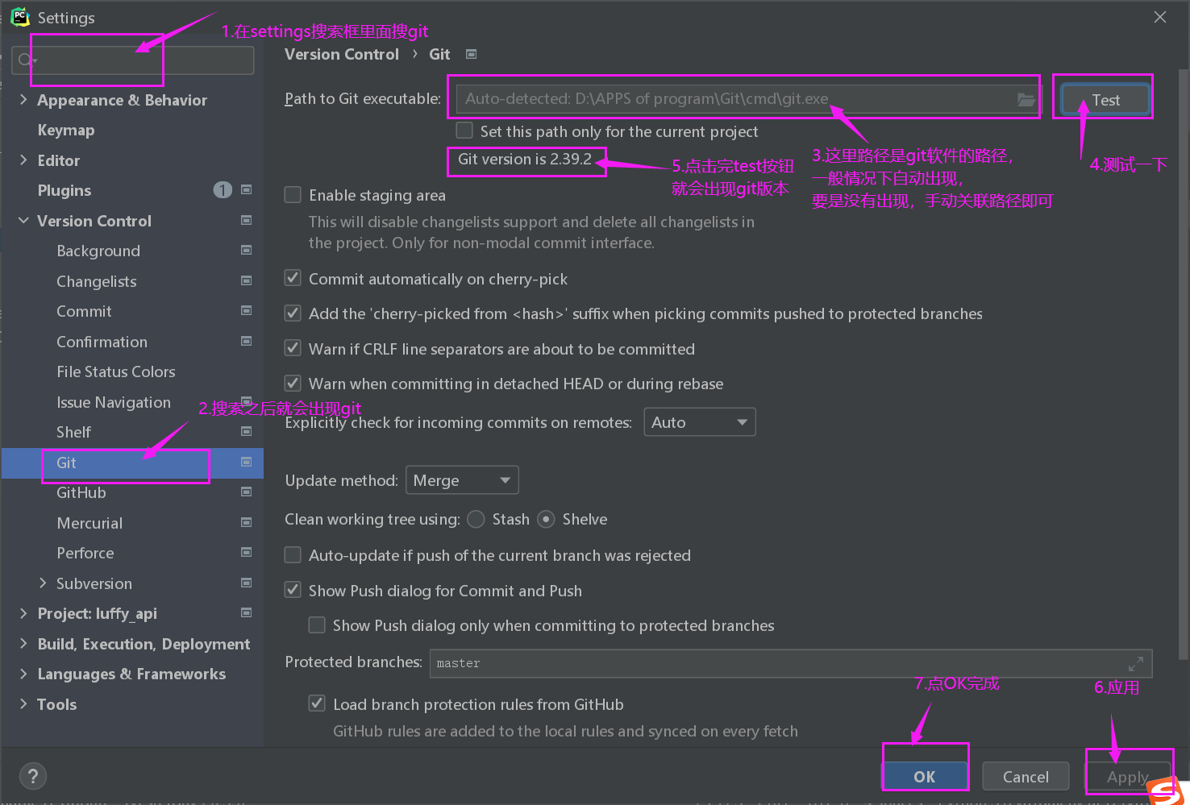Enable the staging area checkbox
The image size is (1190, 805).
[293, 195]
